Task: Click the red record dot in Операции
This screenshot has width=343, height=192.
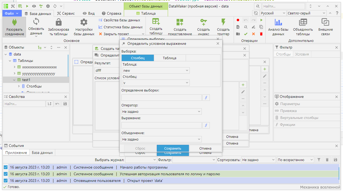Action: coord(238,20)
